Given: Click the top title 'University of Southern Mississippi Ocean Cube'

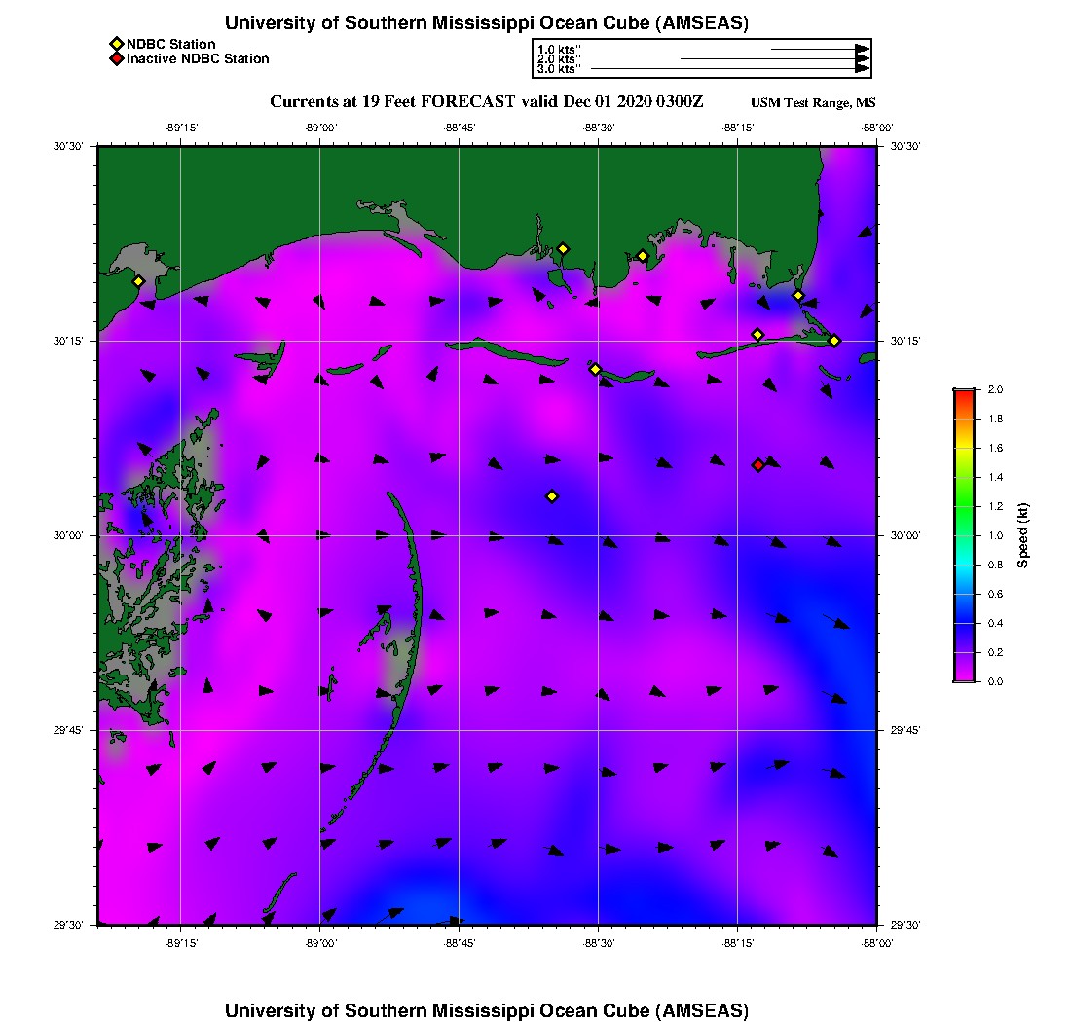Looking at the screenshot, I should [487, 23].
